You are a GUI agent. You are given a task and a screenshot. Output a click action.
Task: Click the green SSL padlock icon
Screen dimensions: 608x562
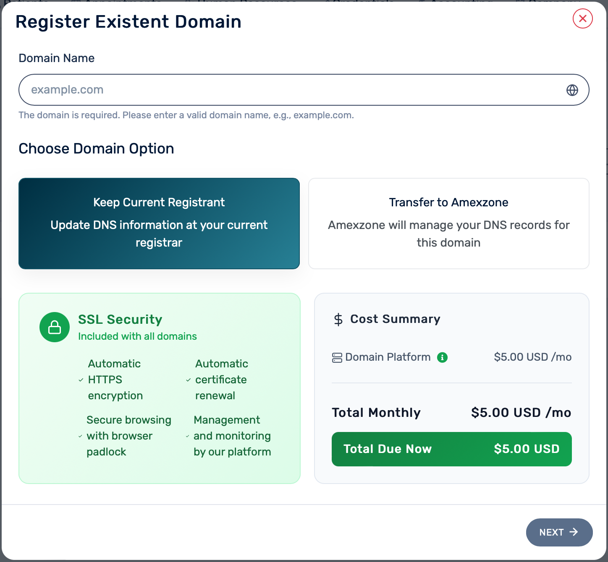[x=55, y=327]
